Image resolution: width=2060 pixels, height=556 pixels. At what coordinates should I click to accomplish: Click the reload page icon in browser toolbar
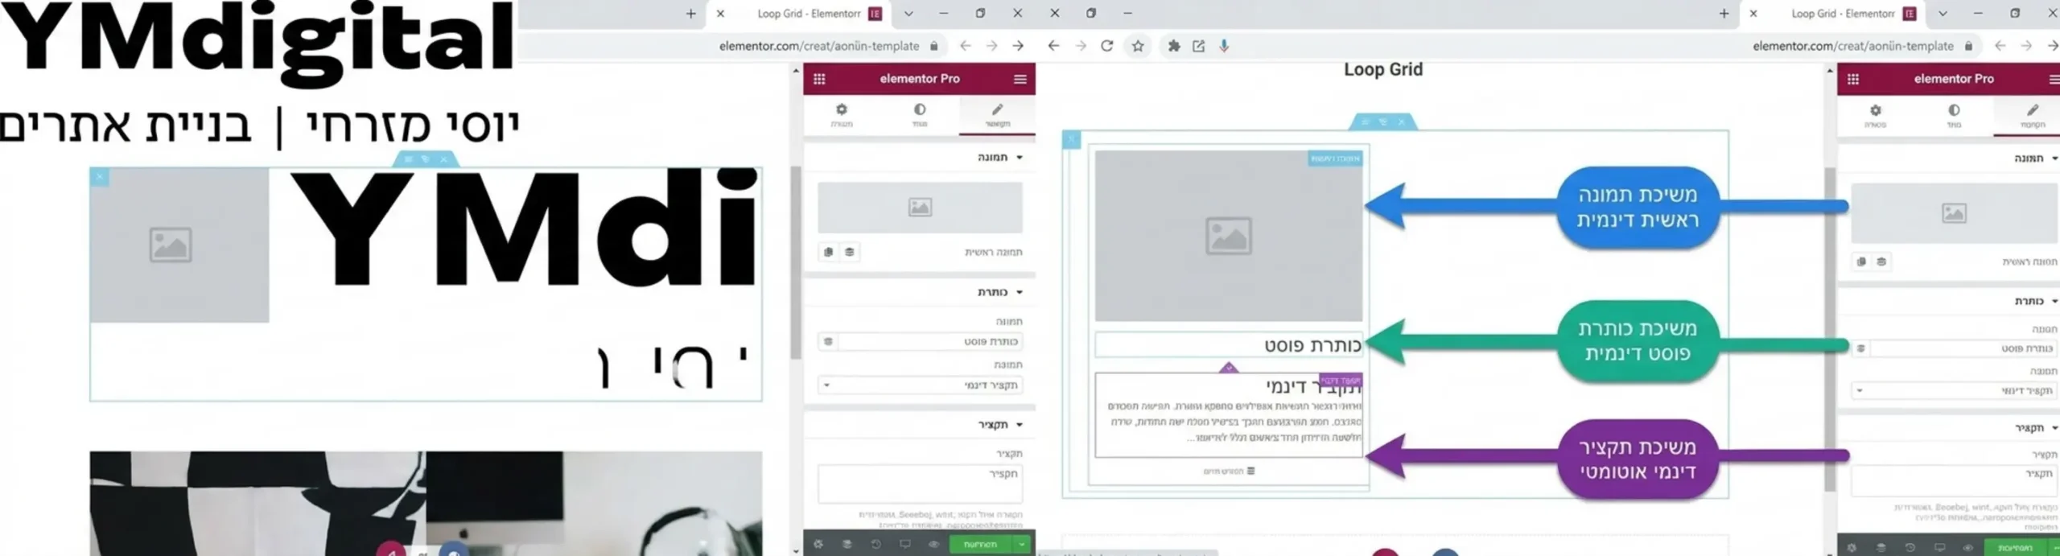1107,46
